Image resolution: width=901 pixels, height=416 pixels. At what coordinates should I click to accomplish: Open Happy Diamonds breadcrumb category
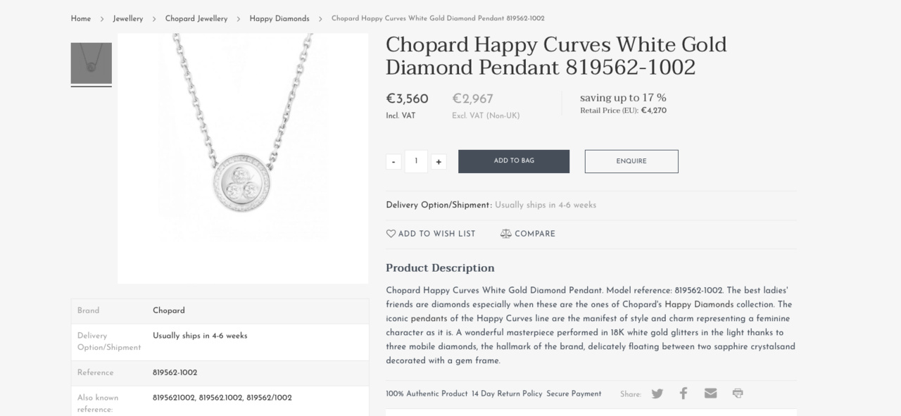coord(279,19)
